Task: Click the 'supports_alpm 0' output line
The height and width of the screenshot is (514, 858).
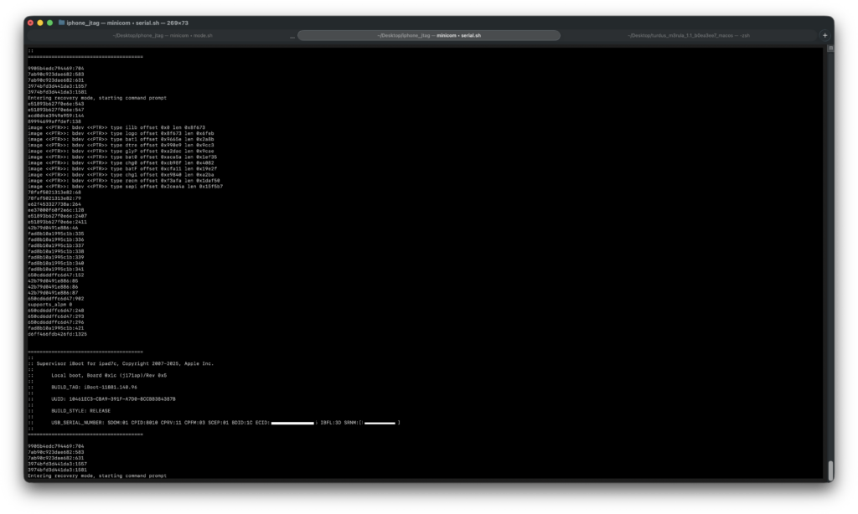Action: tap(49, 304)
